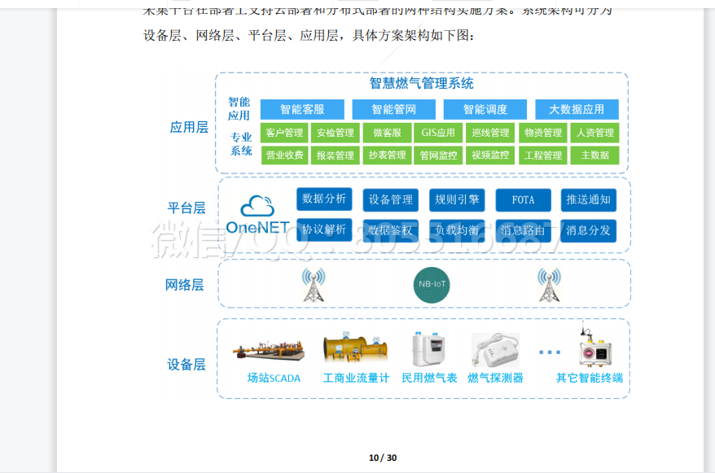The image size is (715, 473).
Task: Select the 客户管理 green box
Action: click(x=284, y=133)
